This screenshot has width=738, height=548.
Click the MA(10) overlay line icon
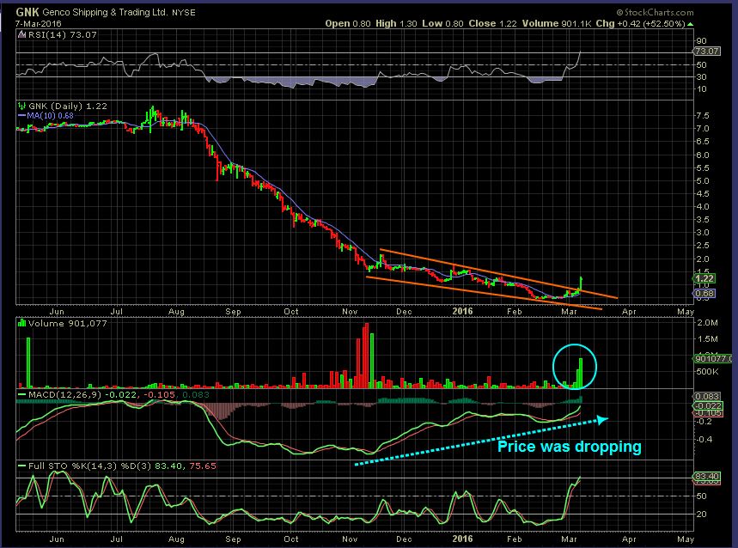pyautogui.click(x=23, y=116)
